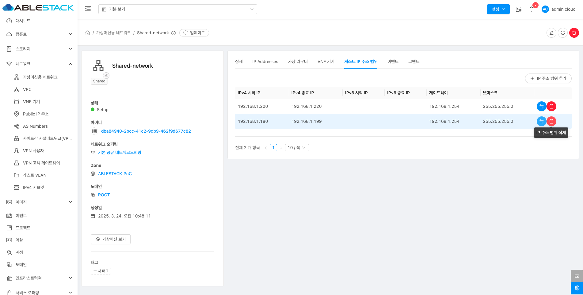Switch to the IP Addresses tab

pyautogui.click(x=265, y=62)
